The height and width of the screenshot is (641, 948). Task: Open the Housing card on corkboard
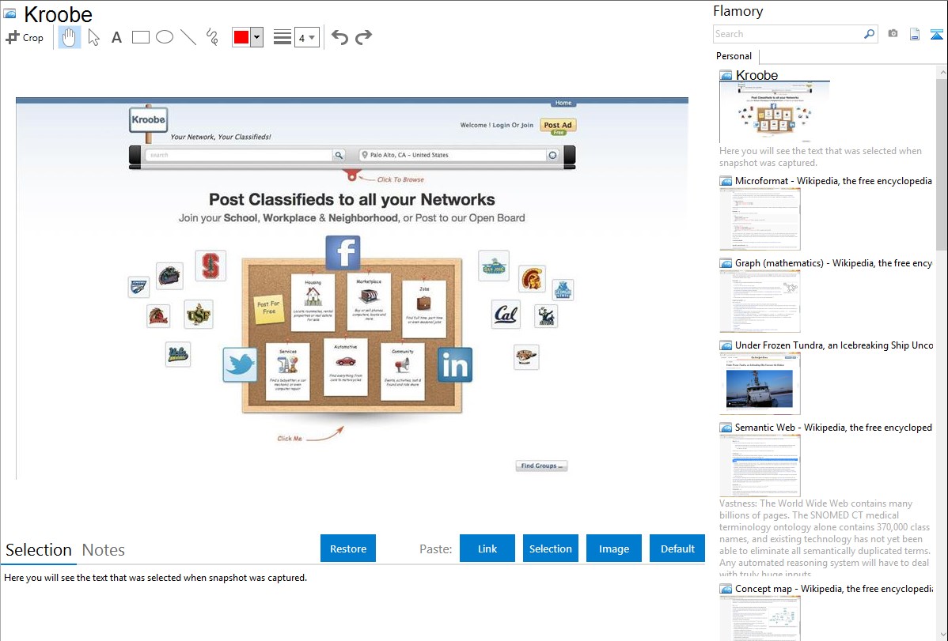313,302
